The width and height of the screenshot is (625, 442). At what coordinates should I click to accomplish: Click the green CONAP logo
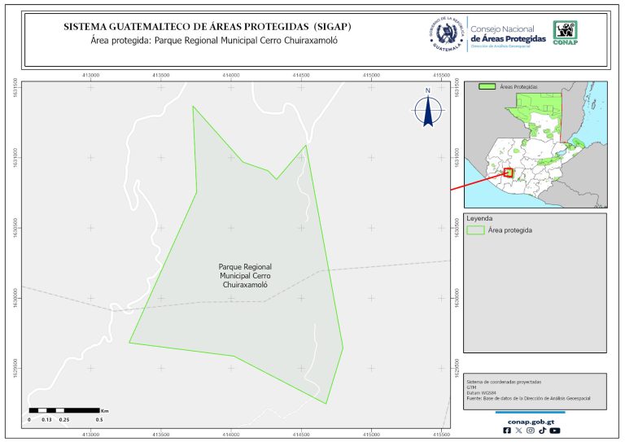click(566, 32)
